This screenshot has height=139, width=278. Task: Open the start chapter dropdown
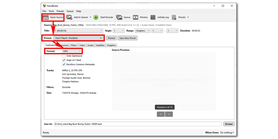[157, 31]
